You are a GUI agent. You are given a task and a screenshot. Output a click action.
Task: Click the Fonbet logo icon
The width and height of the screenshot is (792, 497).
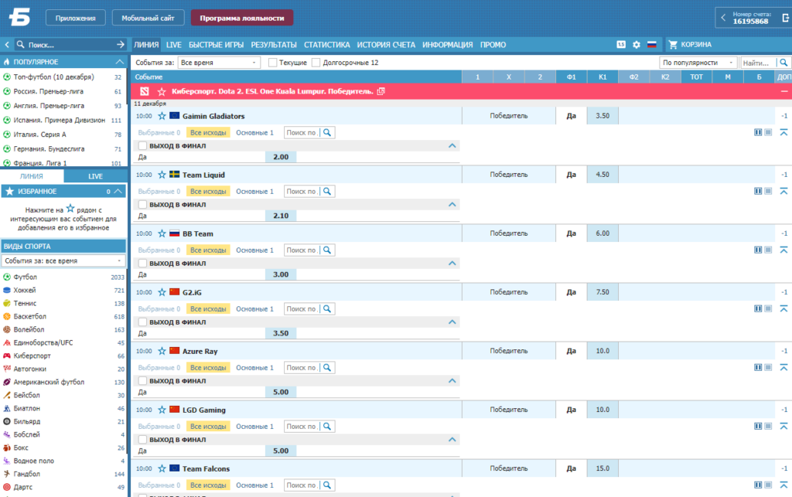coord(19,17)
